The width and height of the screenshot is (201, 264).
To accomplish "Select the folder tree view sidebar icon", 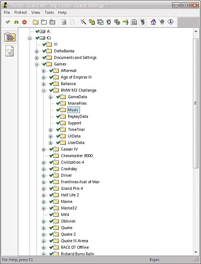I will click(10, 37).
